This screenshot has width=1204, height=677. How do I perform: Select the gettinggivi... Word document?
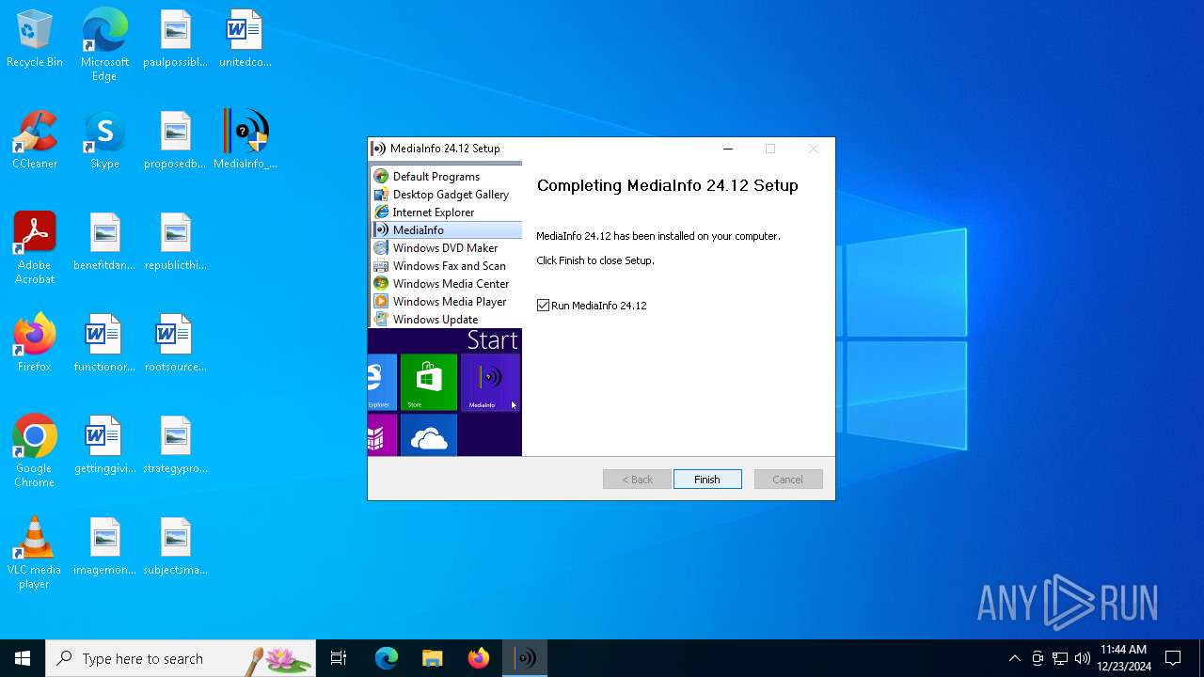tap(104, 445)
